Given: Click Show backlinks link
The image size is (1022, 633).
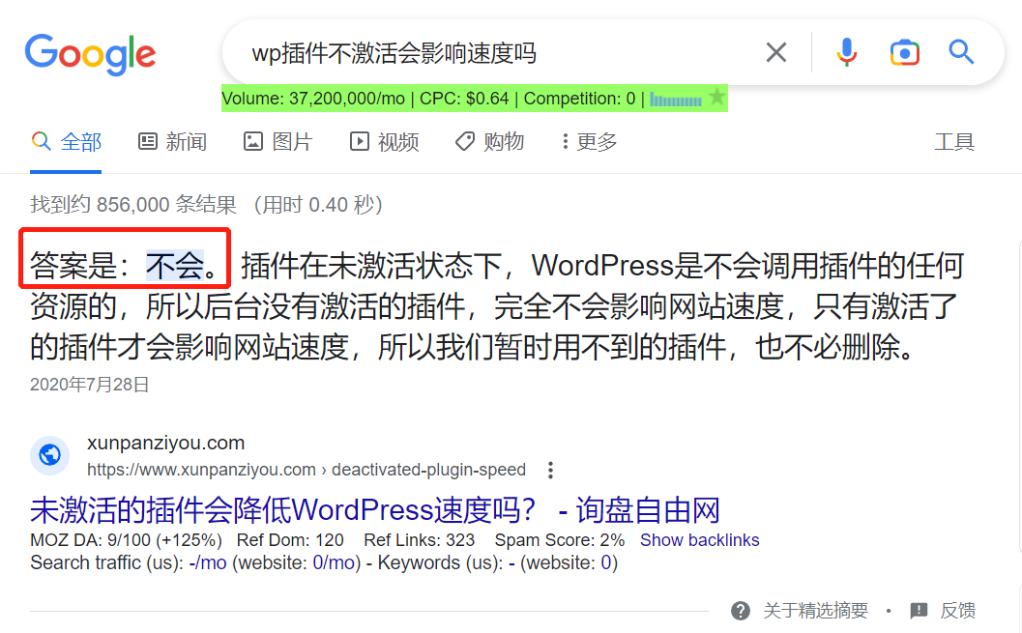Looking at the screenshot, I should [699, 540].
